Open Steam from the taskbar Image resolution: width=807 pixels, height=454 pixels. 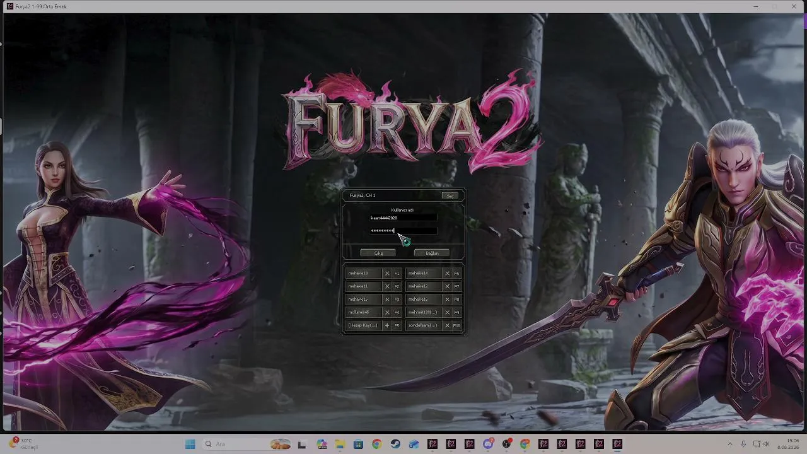tap(395, 444)
